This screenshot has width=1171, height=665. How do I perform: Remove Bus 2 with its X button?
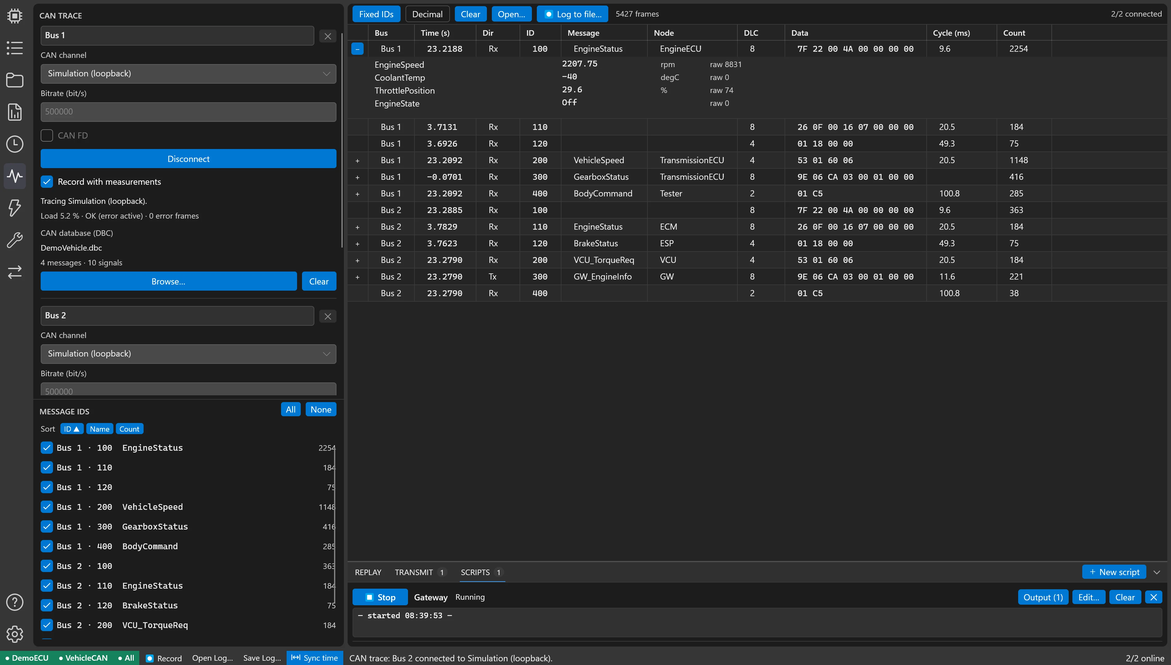328,316
